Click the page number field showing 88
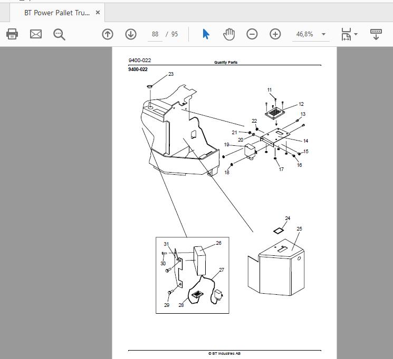 tap(155, 34)
